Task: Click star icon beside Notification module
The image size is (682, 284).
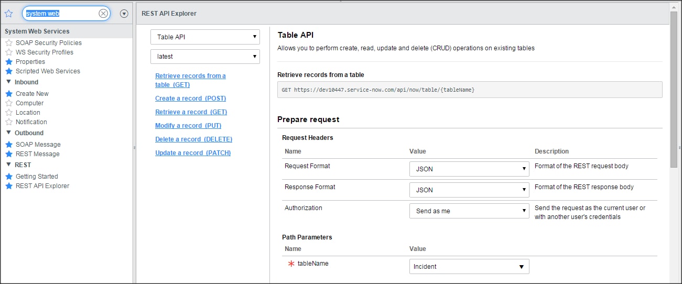Action: tap(9, 122)
